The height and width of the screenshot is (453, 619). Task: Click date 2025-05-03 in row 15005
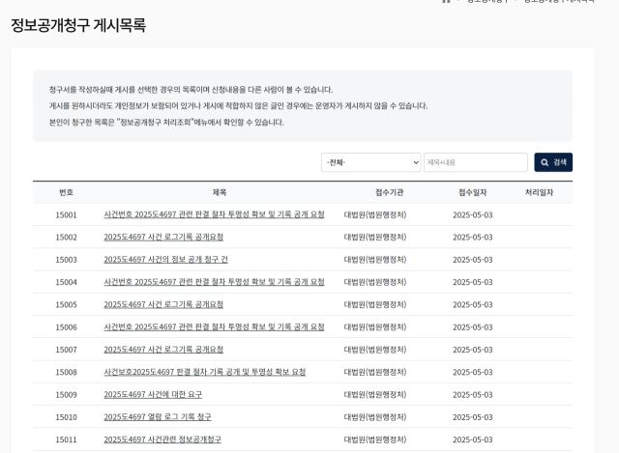tap(473, 305)
